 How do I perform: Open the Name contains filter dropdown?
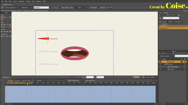pos(166,56)
